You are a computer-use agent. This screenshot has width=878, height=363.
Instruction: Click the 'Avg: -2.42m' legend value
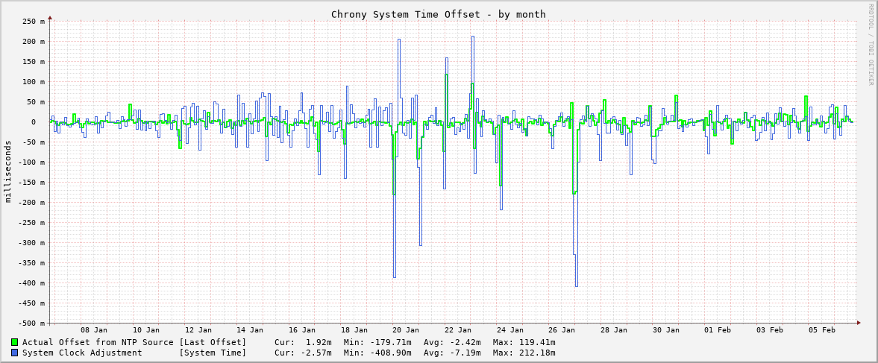[453, 342]
